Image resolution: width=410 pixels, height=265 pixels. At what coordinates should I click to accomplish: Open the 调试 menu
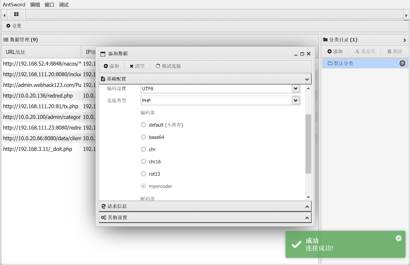[x=64, y=5]
